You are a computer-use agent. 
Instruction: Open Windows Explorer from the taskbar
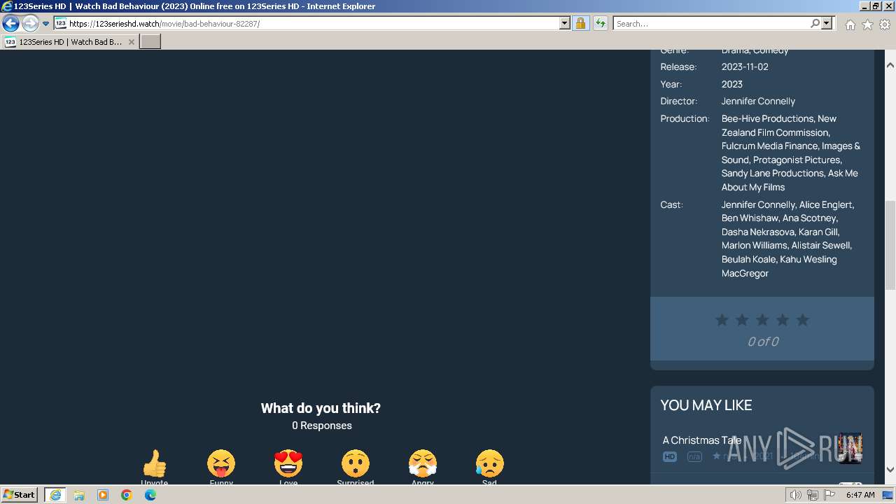pos(79,495)
